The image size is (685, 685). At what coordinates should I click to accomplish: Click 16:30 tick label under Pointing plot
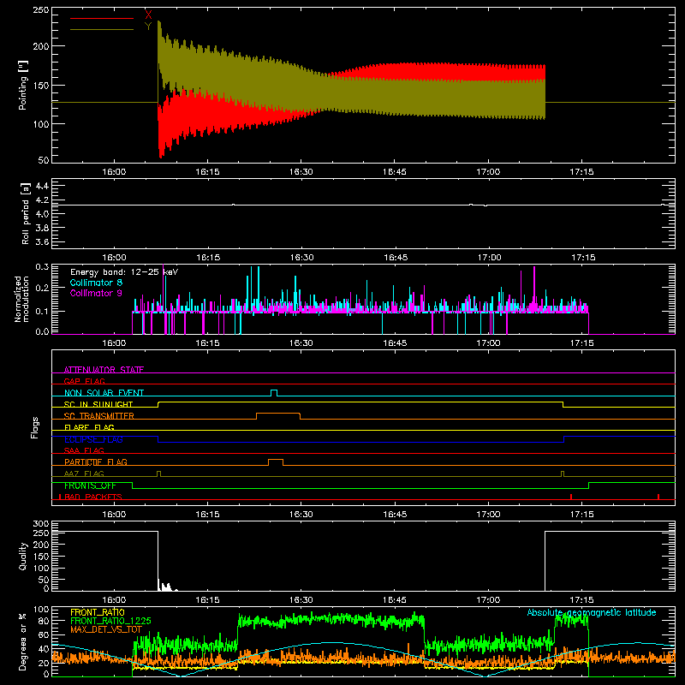301,172
